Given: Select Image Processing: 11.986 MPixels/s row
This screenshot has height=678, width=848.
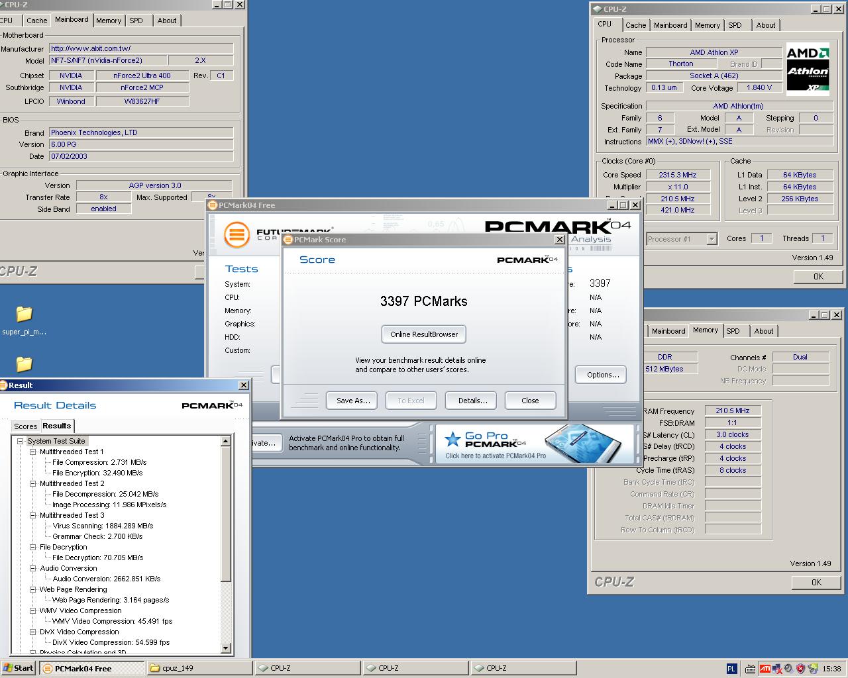Looking at the screenshot, I should point(109,505).
